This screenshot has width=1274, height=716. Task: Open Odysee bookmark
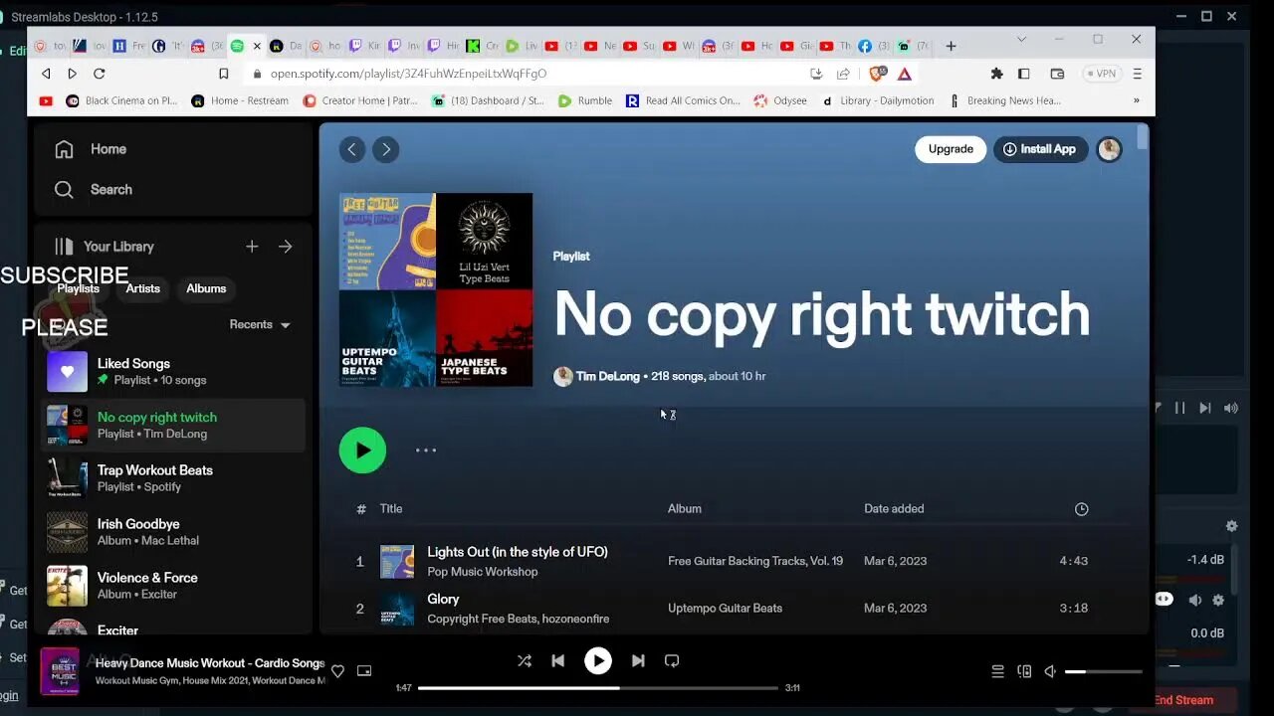780,100
